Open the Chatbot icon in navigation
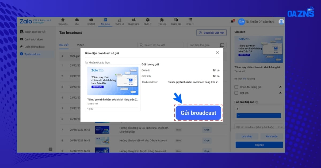 (91, 21)
